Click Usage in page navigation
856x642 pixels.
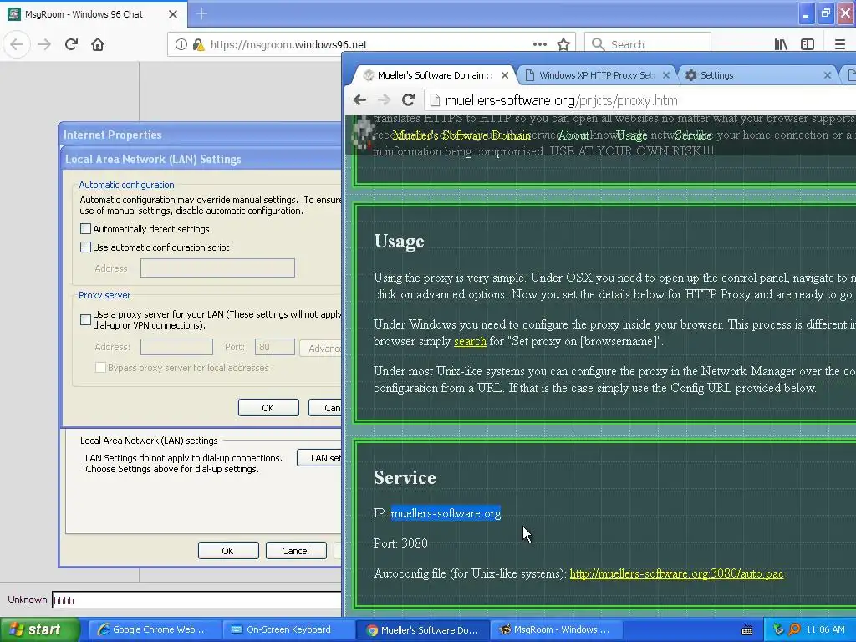[632, 135]
